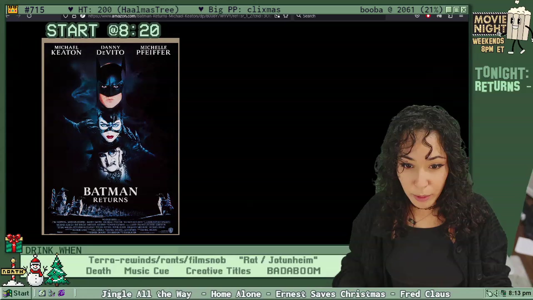
Task: Click "Jingle All the Way" in ticker
Action: [x=147, y=294]
